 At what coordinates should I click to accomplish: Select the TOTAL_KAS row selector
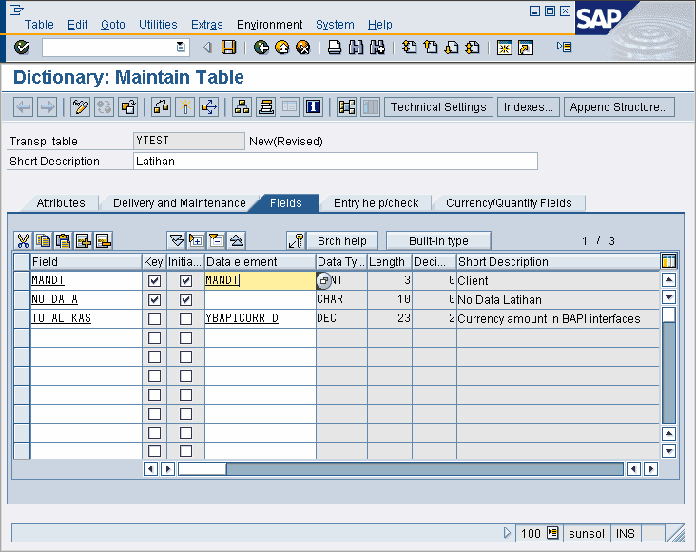point(22,319)
